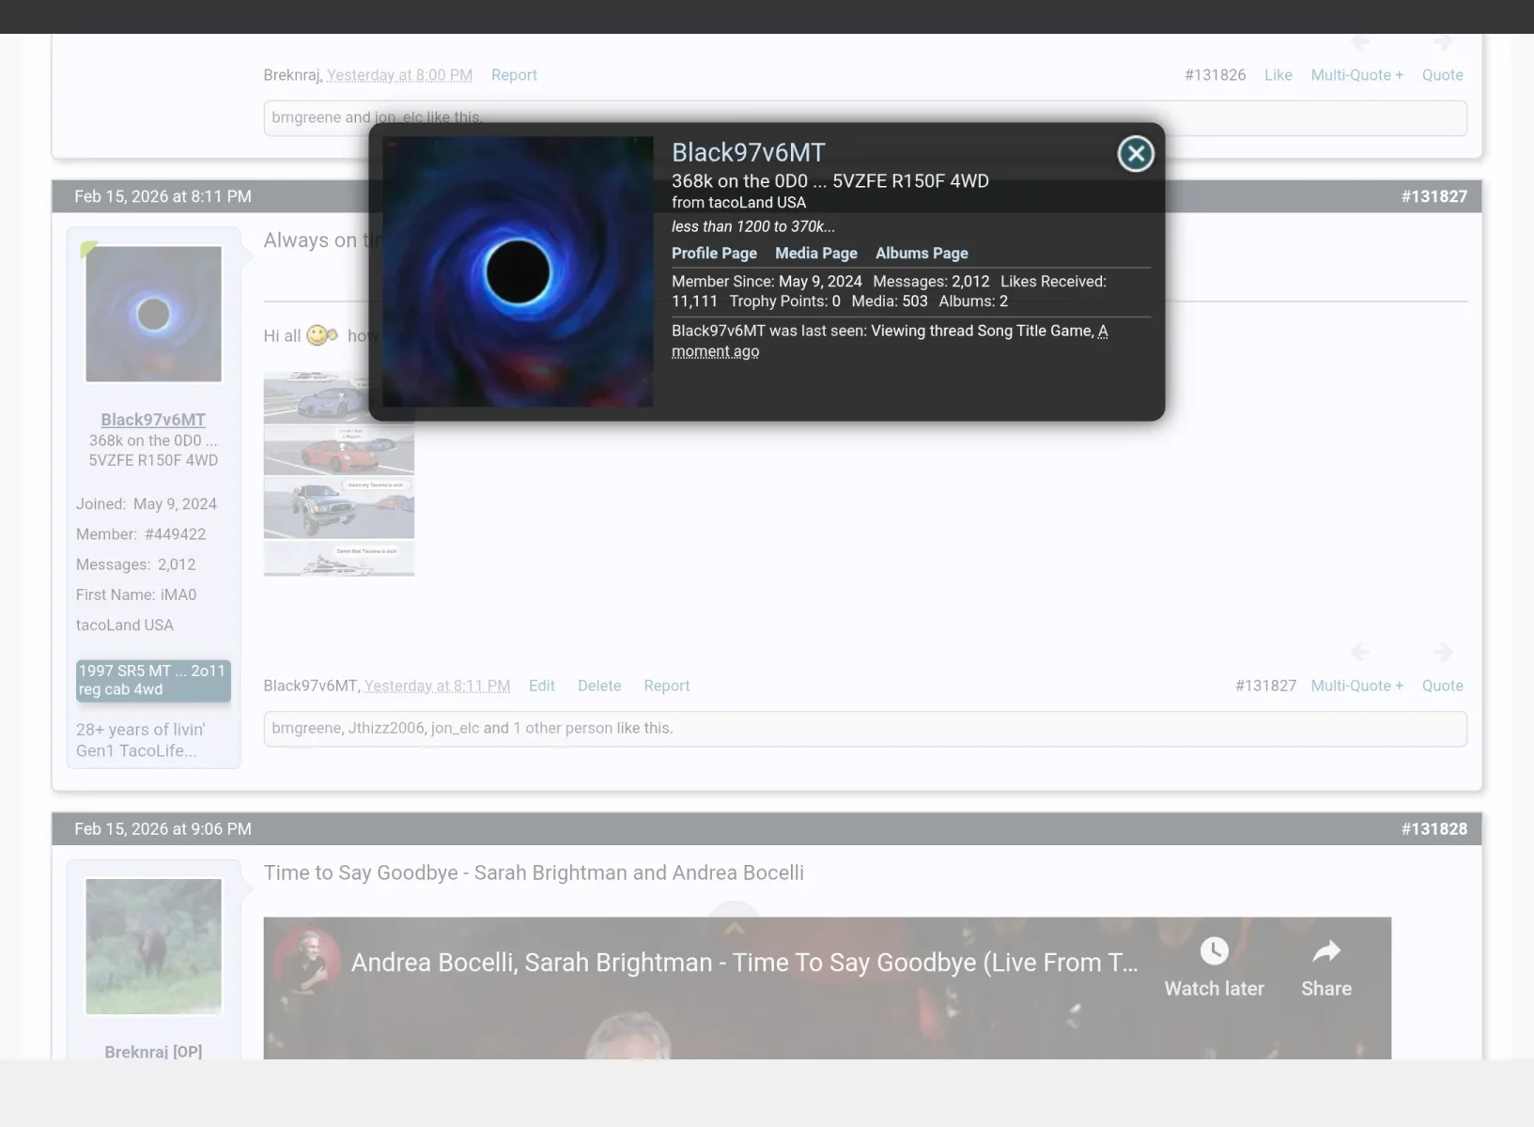Screen dimensions: 1534x1127
Task: Like post #131826
Action: 1278,74
